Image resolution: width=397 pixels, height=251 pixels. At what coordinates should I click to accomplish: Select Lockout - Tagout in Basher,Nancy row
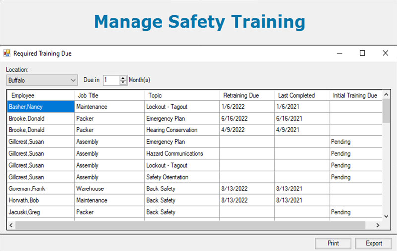tap(182, 107)
